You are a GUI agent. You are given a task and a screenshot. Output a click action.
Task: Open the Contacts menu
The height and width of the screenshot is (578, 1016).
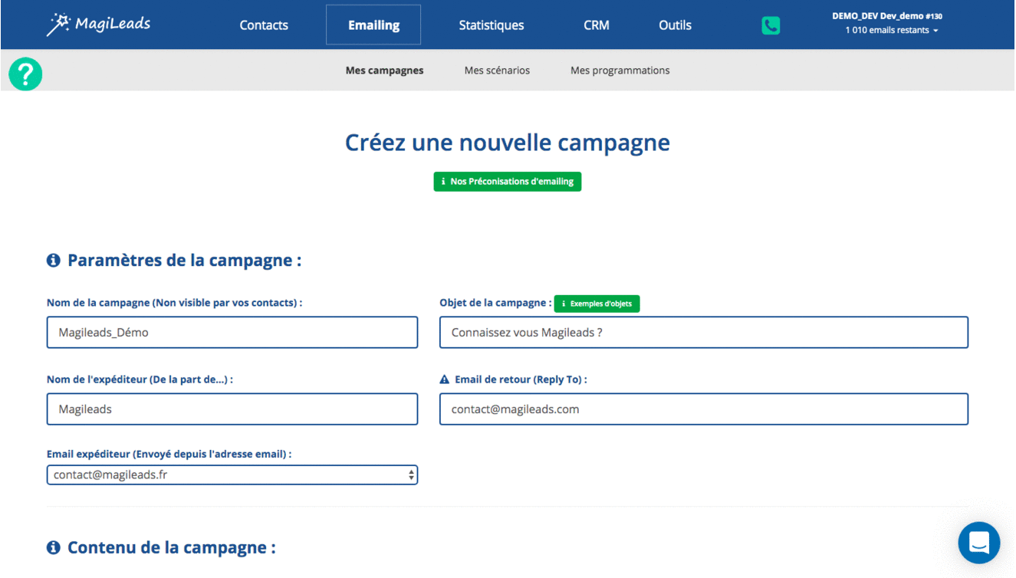[264, 25]
